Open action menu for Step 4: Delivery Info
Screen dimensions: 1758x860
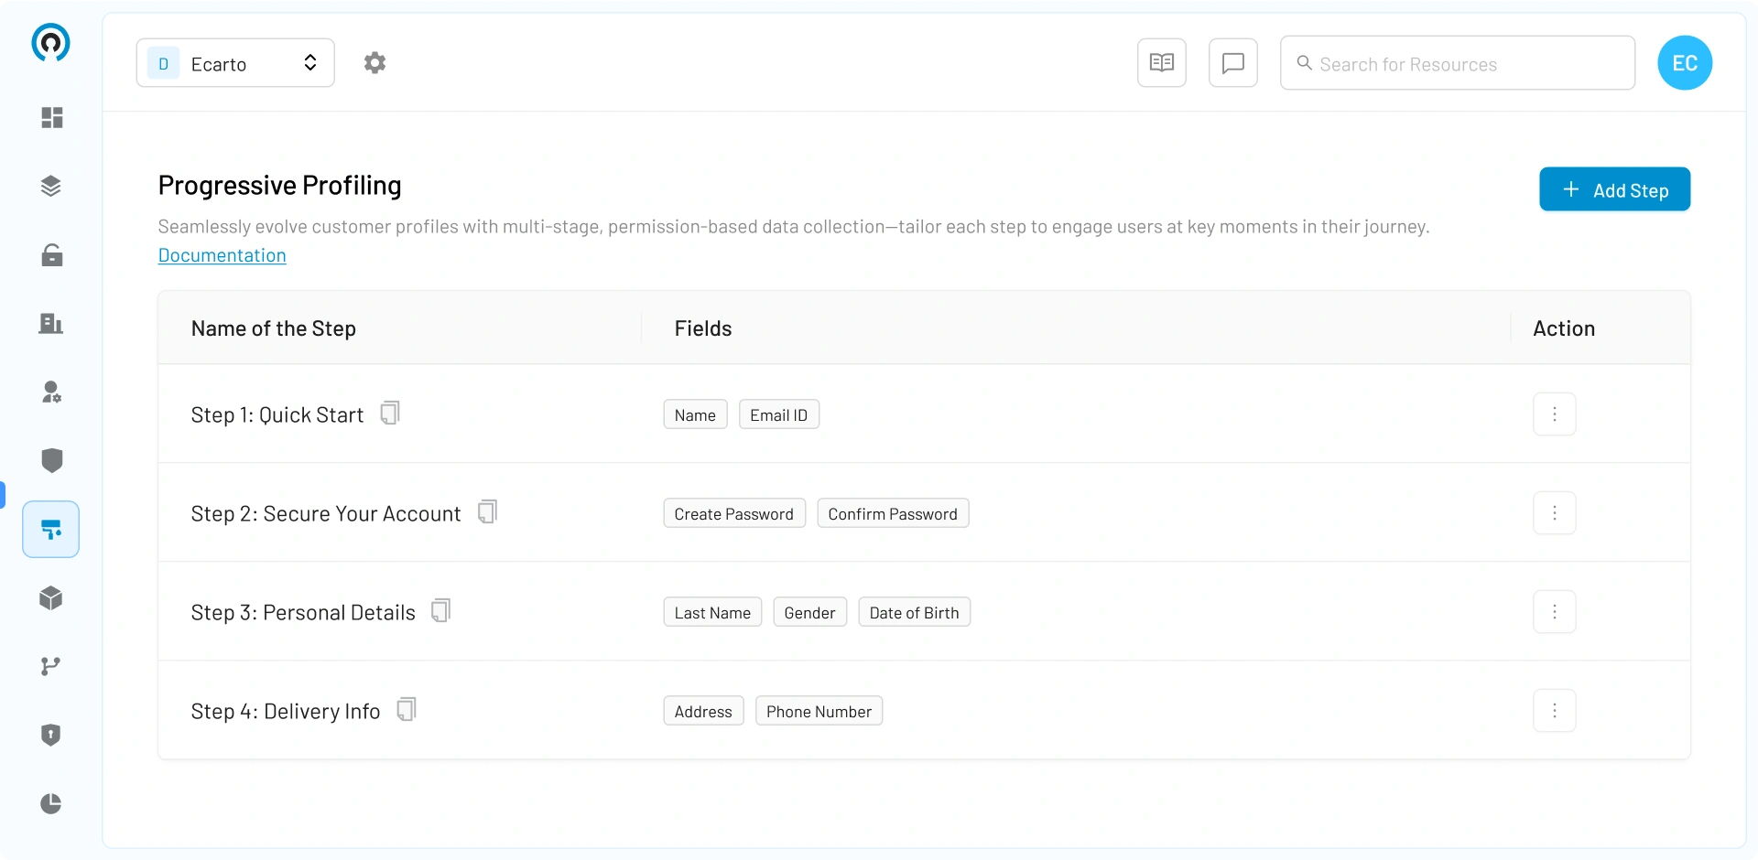tap(1555, 711)
